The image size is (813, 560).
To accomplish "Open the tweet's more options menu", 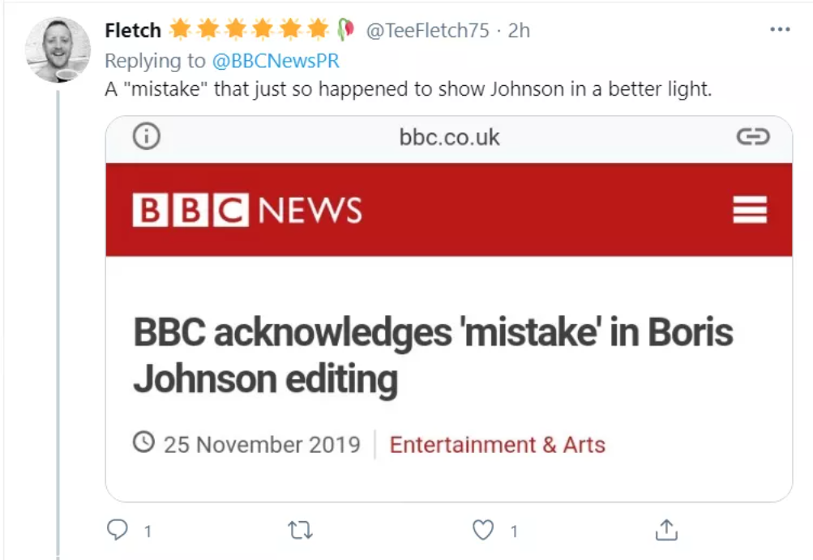I will click(779, 30).
